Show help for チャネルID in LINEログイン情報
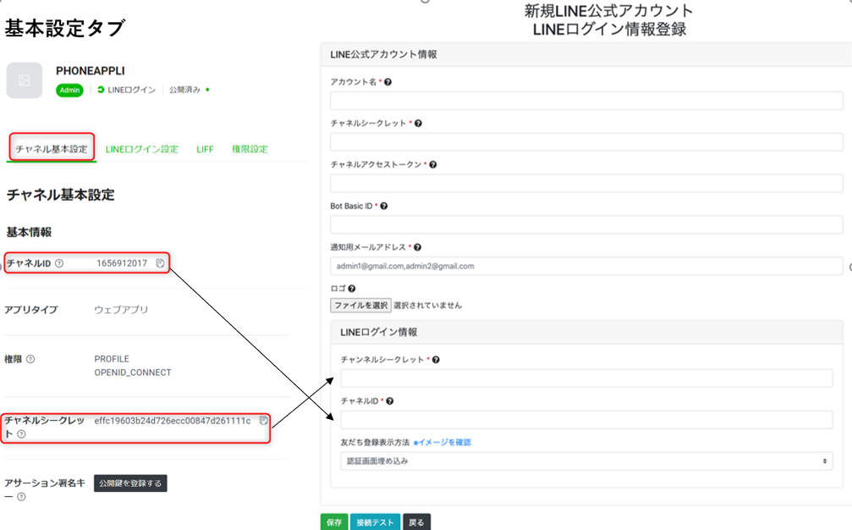Viewport: 852px width, 530px height. tap(389, 401)
